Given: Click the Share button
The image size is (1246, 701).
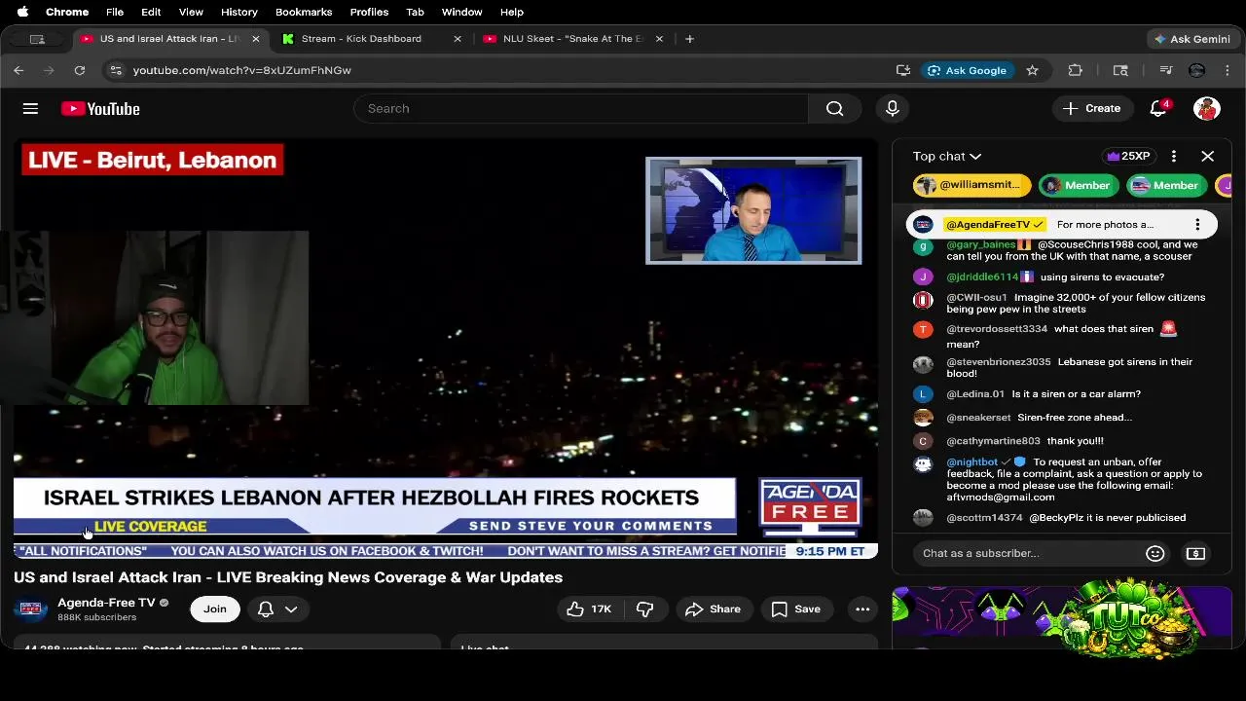Looking at the screenshot, I should (x=714, y=609).
